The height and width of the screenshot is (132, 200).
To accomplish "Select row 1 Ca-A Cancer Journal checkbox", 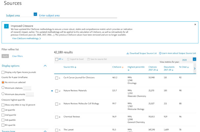I will 57,78.
